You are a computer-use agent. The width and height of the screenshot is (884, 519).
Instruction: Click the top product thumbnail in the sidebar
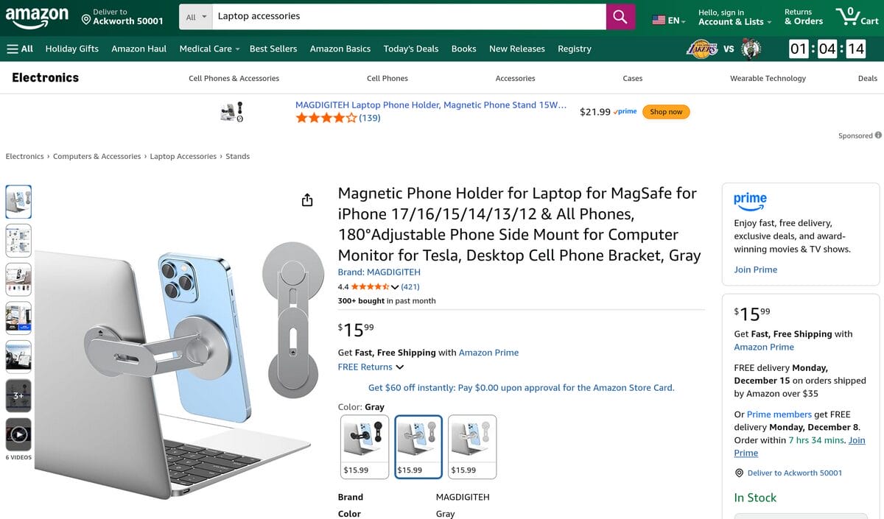[18, 201]
